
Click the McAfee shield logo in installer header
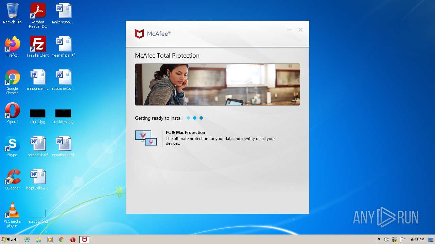click(x=139, y=34)
